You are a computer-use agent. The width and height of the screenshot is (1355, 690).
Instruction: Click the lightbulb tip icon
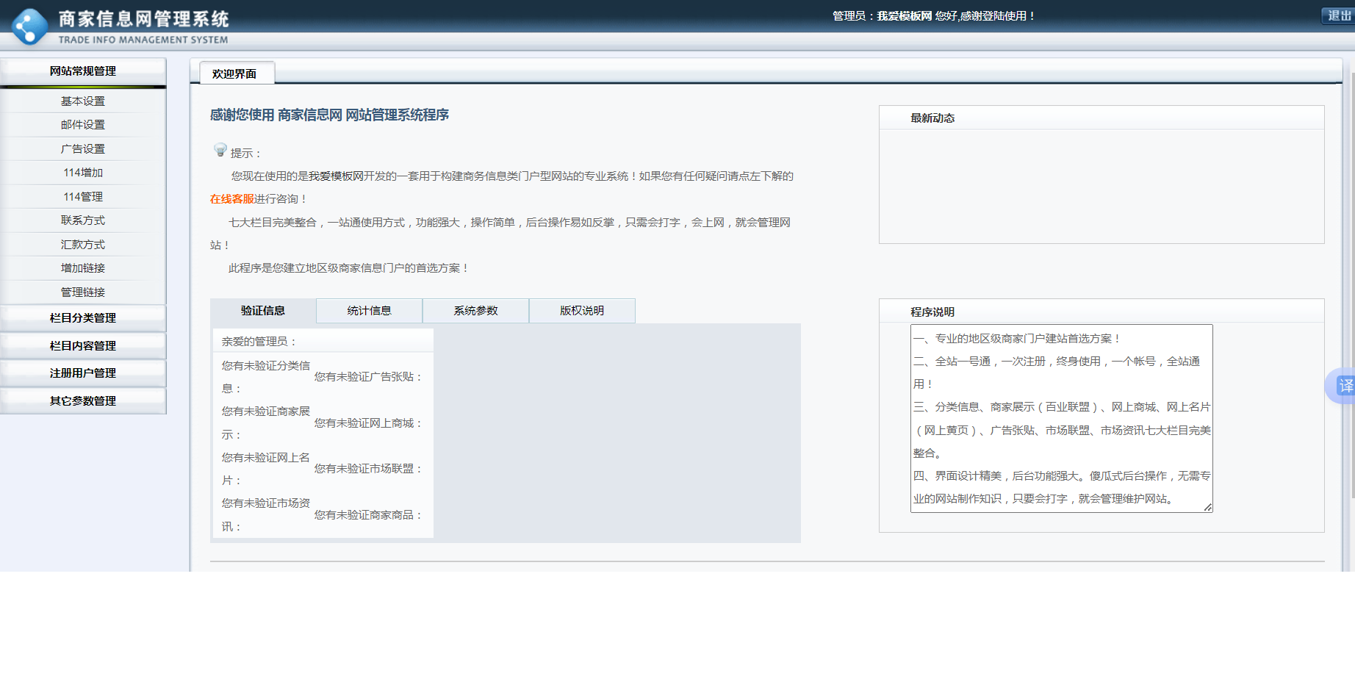[220, 150]
